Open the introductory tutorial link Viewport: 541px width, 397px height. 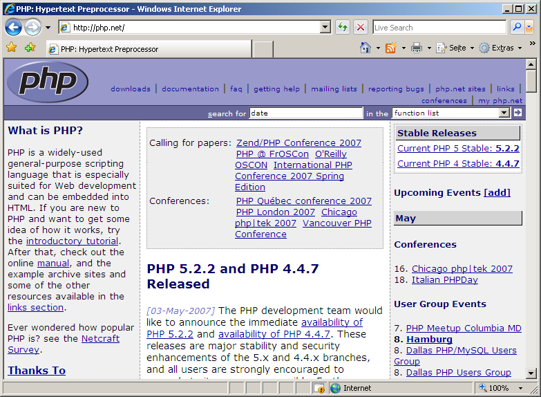coord(72,241)
